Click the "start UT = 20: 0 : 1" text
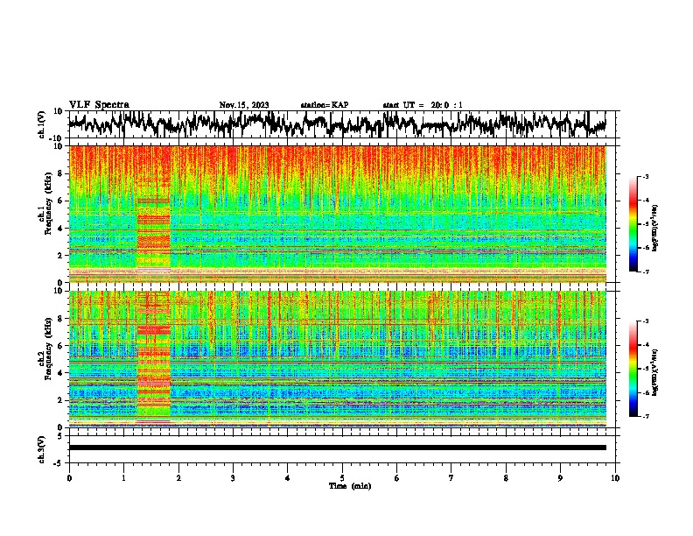The width and height of the screenshot is (693, 536). (x=423, y=105)
